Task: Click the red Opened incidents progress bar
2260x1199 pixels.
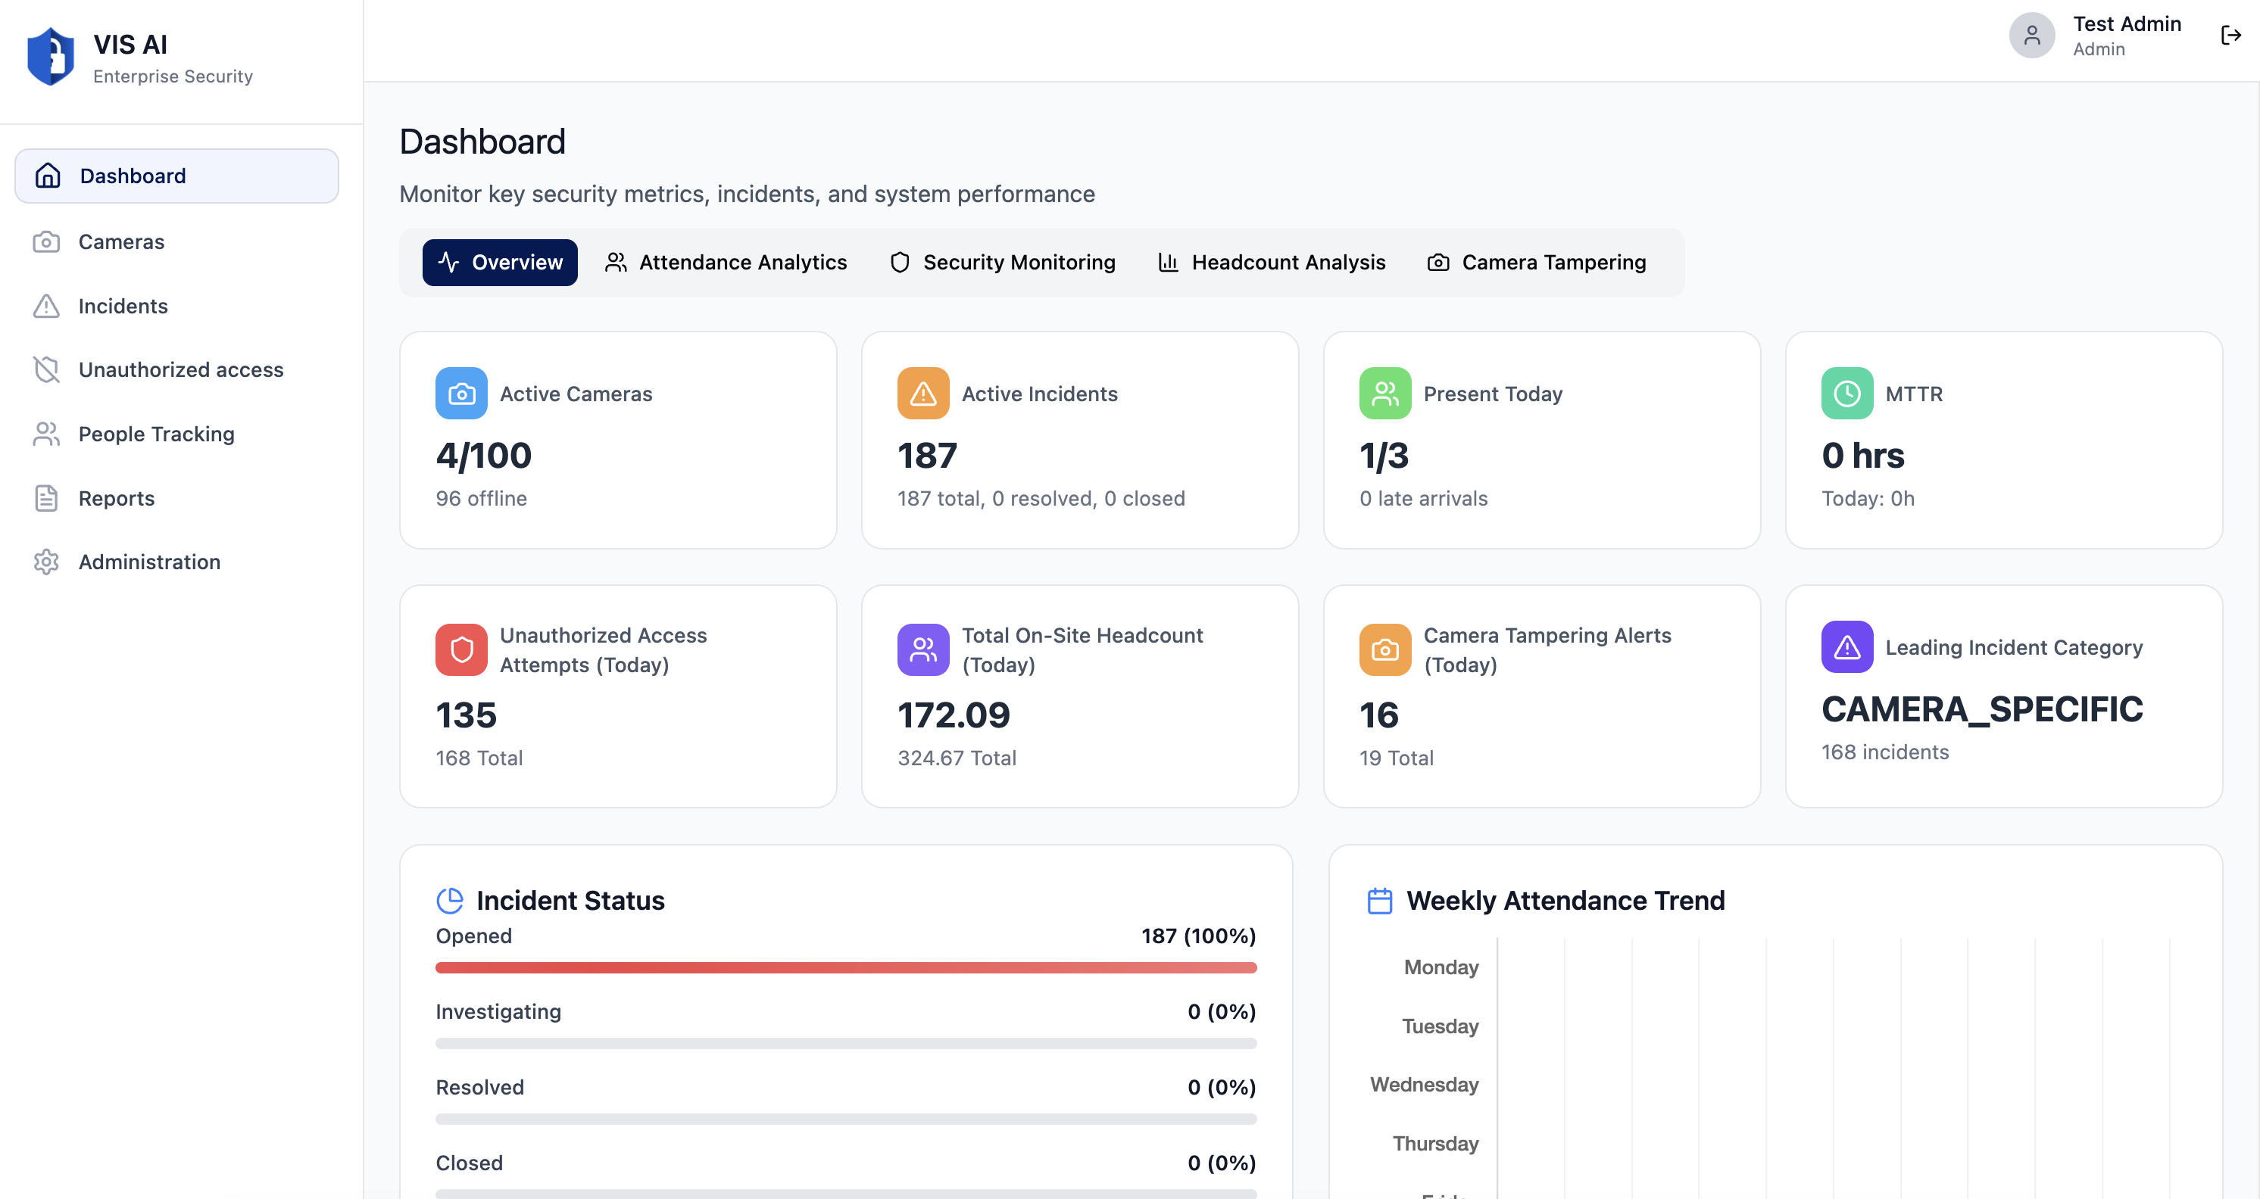Action: click(846, 967)
